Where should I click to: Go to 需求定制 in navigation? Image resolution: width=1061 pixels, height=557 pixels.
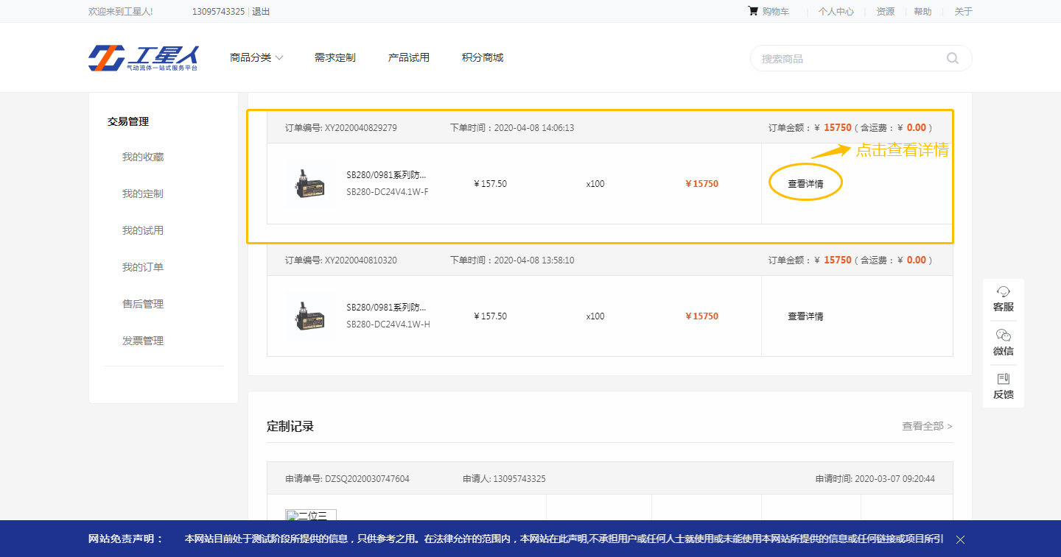(335, 57)
